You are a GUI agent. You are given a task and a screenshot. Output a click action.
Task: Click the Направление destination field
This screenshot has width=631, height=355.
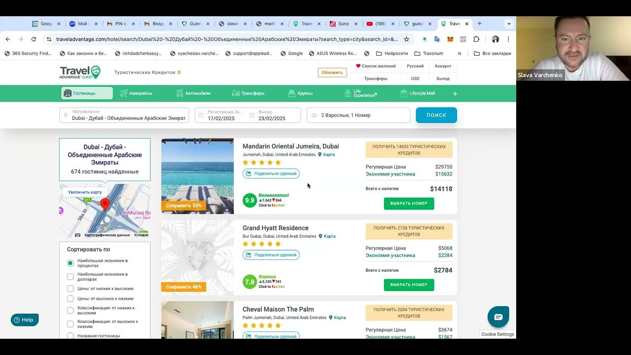(124, 115)
